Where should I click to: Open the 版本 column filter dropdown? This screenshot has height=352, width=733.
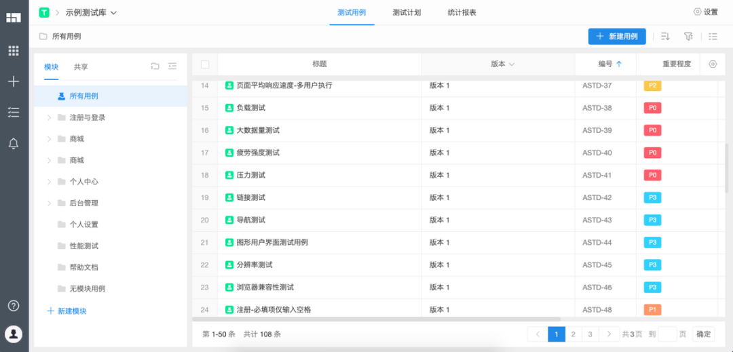point(512,64)
